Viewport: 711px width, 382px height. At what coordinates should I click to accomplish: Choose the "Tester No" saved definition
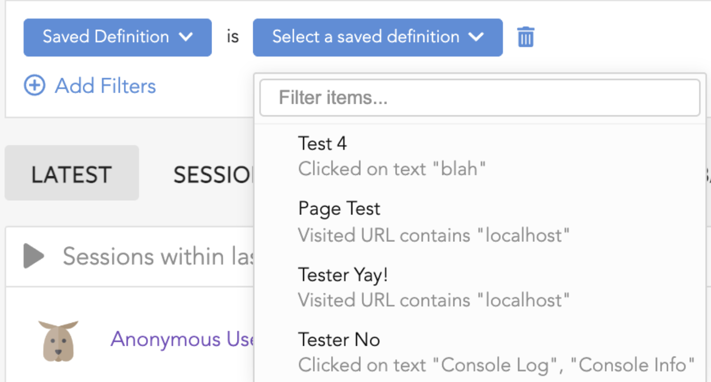point(339,340)
